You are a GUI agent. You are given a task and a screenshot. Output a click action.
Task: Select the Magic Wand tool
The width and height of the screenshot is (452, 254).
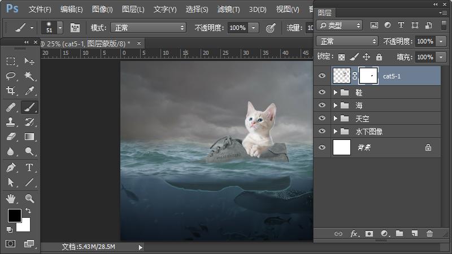(x=29, y=76)
